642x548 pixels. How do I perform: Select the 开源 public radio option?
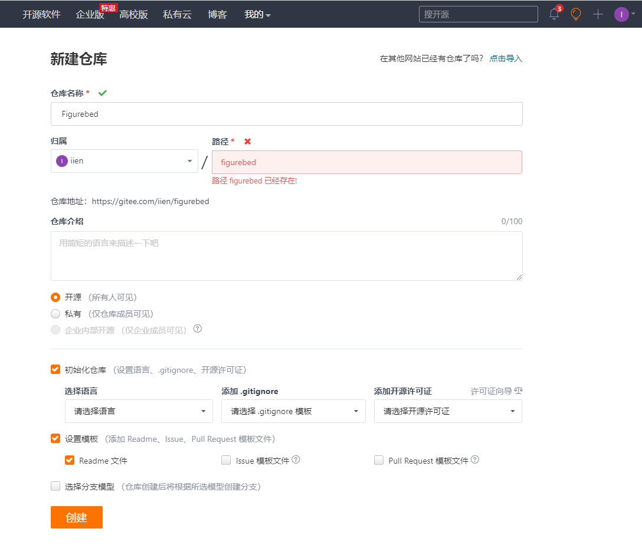click(55, 297)
